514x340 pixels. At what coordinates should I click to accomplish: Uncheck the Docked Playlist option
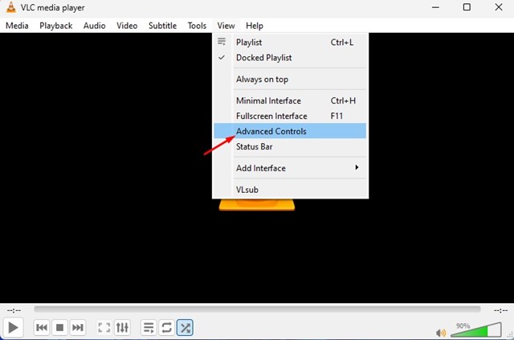pyautogui.click(x=290, y=58)
